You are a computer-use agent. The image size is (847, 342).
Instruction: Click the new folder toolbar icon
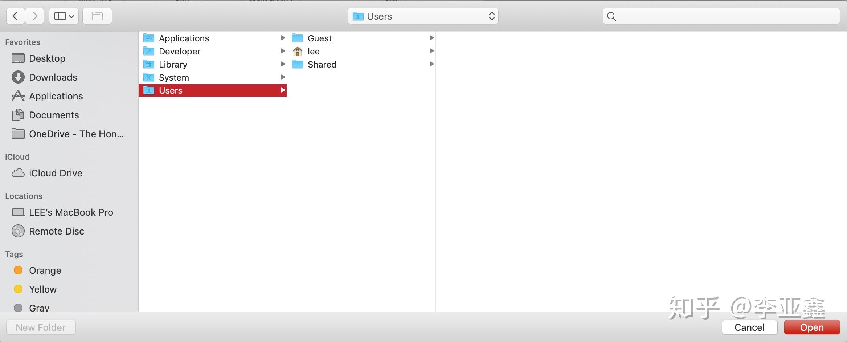click(97, 16)
